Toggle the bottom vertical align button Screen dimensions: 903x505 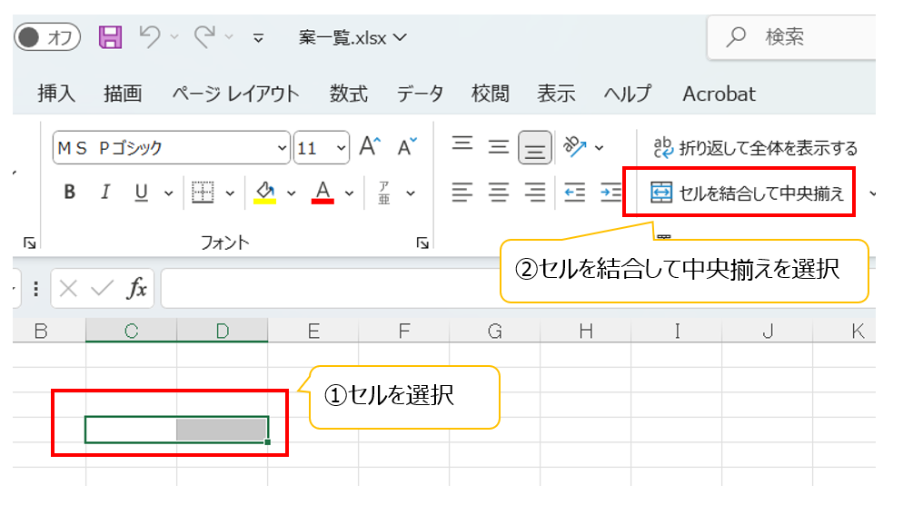(535, 147)
